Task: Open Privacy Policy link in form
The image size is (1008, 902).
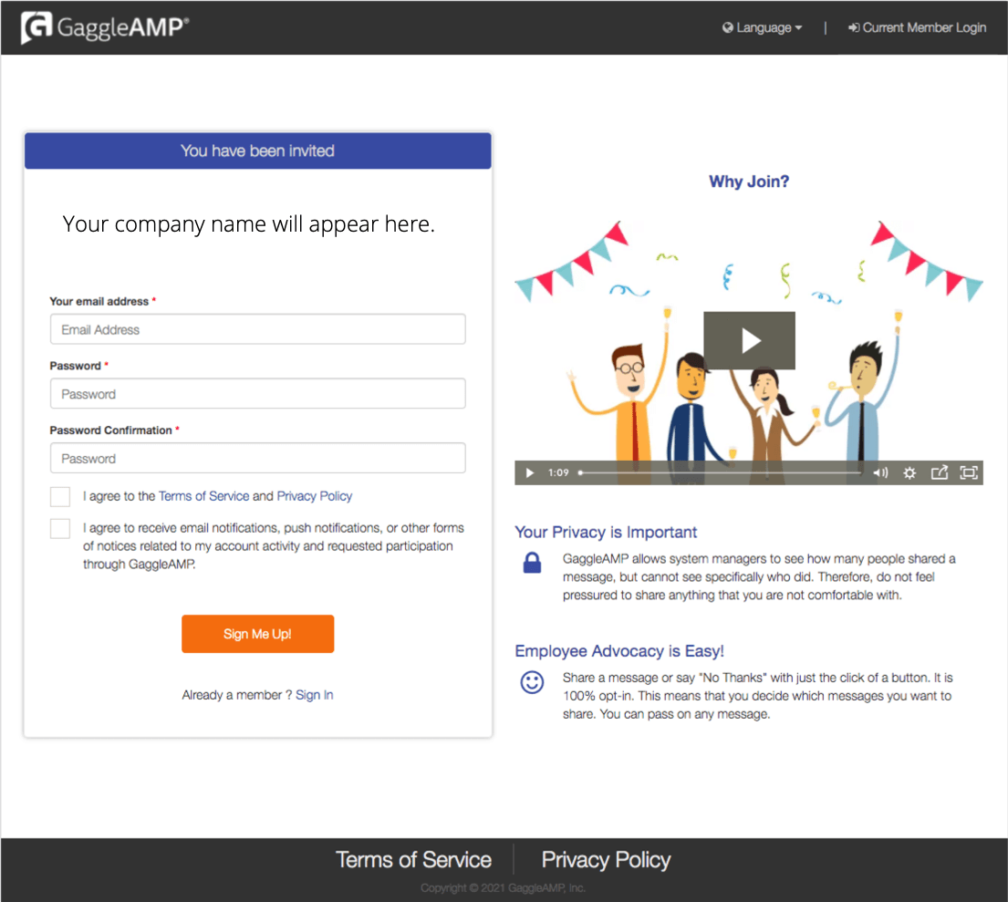Action: point(315,496)
